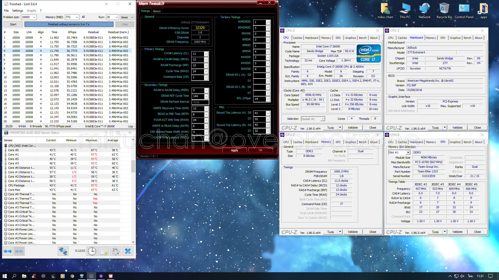Open LinX Problem size dropdown

coord(34,17)
